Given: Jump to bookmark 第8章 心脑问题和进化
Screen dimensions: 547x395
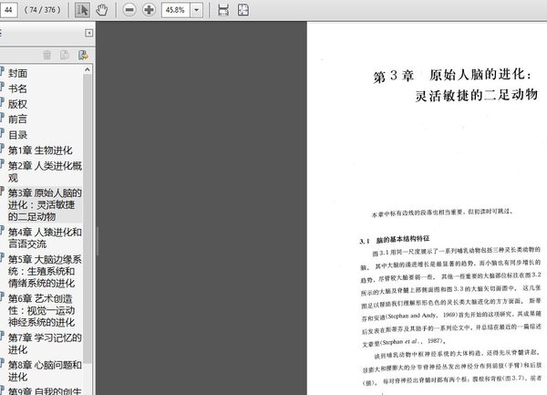Looking at the screenshot, I should (45, 371).
